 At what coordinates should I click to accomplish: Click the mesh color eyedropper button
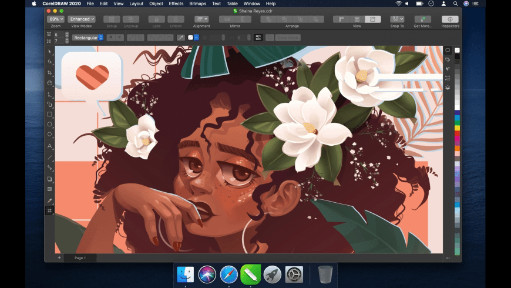tap(180, 38)
